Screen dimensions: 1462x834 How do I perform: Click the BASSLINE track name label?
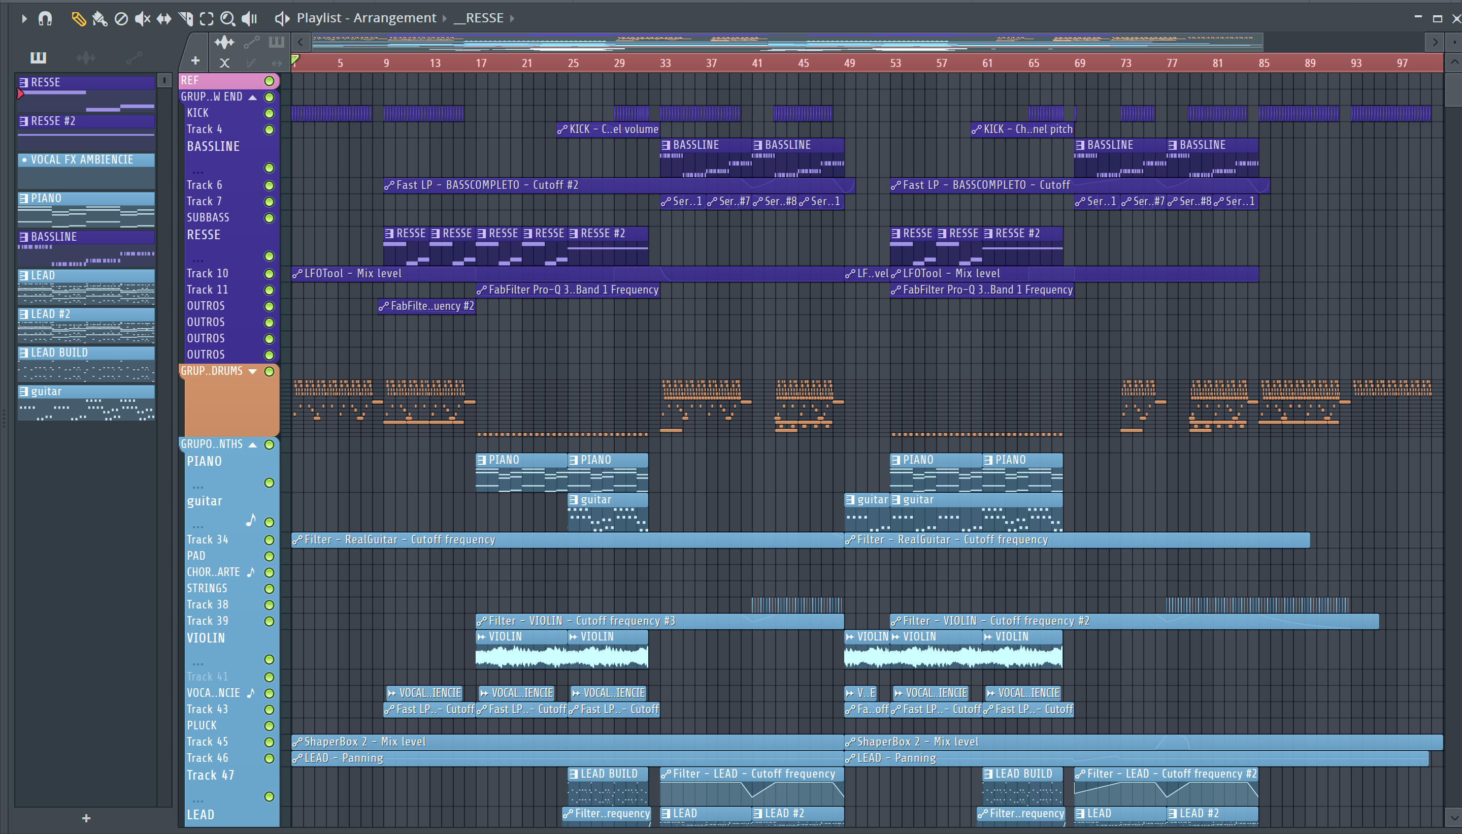[213, 147]
